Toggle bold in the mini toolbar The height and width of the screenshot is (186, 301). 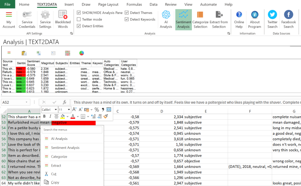pyautogui.click(x=44, y=116)
